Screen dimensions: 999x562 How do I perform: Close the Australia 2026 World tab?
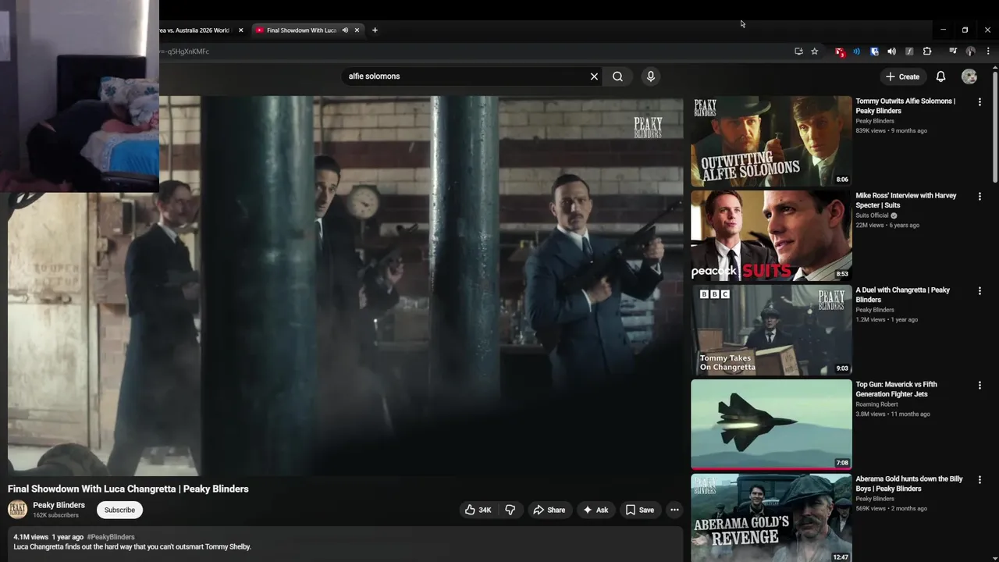(x=240, y=30)
